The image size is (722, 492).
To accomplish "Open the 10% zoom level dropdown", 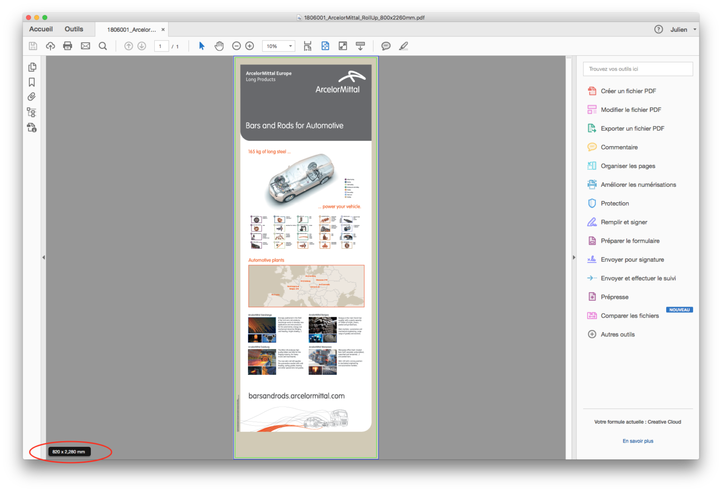I will (x=279, y=46).
